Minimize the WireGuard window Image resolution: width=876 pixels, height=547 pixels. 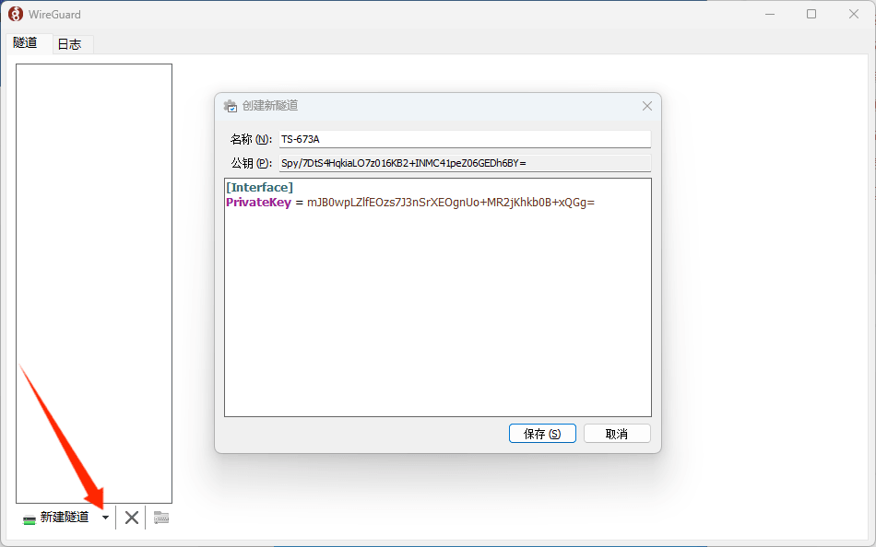(770, 14)
